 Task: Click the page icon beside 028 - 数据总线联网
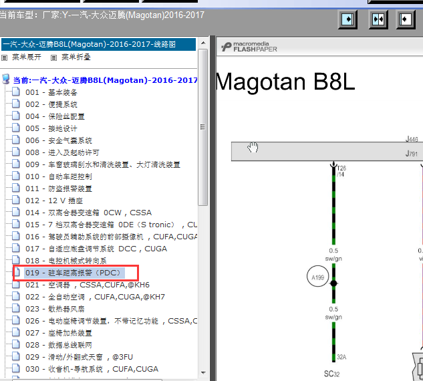click(16, 344)
